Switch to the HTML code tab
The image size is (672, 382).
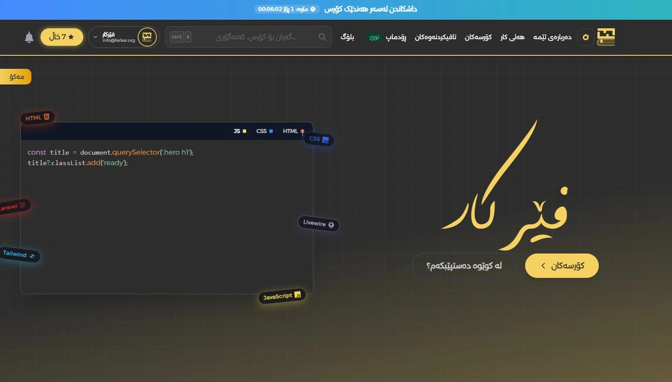pyautogui.click(x=293, y=131)
